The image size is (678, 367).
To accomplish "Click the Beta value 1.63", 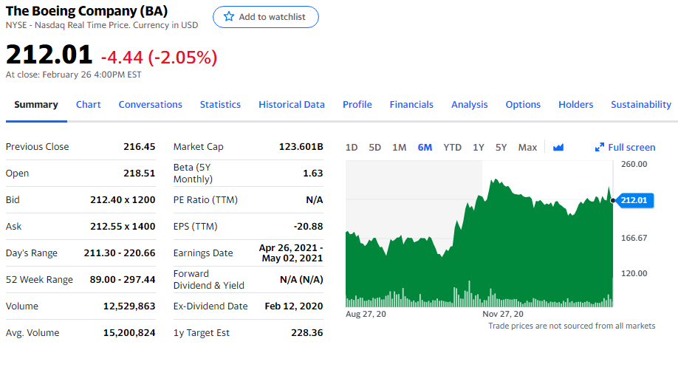I will click(312, 174).
